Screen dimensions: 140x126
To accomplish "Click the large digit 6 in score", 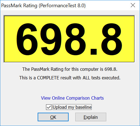I will click(x=27, y=39).
